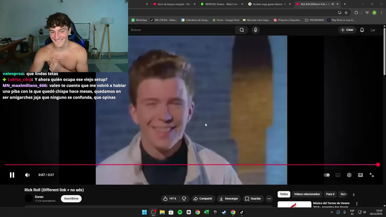Open the Compartir share dialog
The width and height of the screenshot is (386, 217).
tap(203, 199)
